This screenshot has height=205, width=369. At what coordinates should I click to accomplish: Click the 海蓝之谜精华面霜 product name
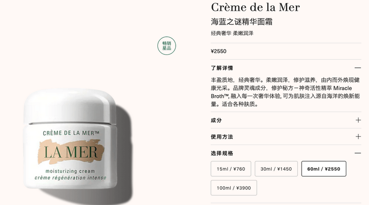[x=242, y=22]
